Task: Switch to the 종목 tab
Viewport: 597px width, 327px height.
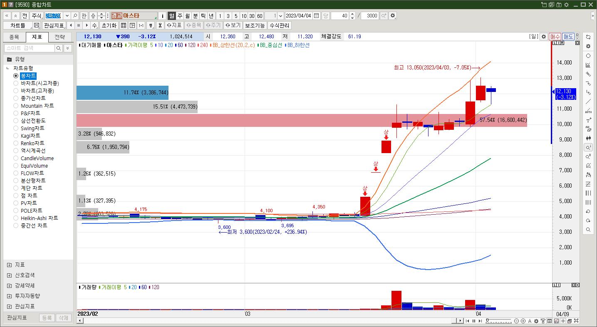Action: [14, 37]
